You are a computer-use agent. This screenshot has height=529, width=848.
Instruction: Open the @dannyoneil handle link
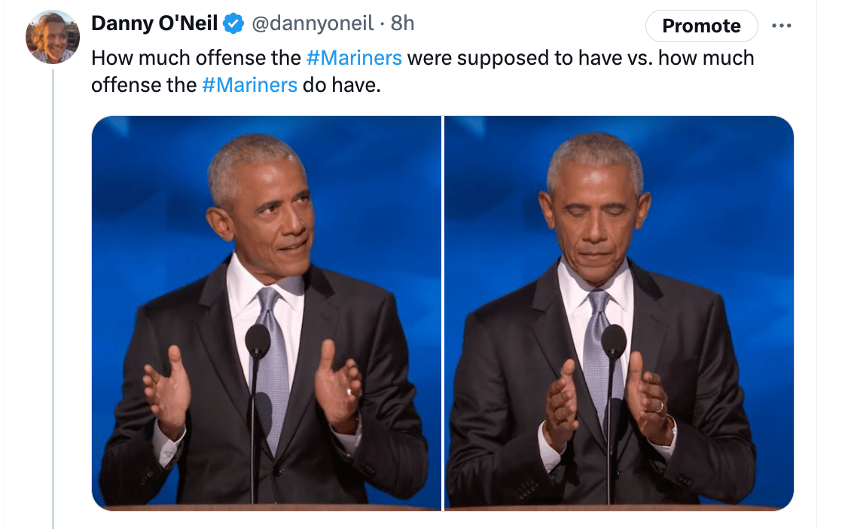click(311, 24)
